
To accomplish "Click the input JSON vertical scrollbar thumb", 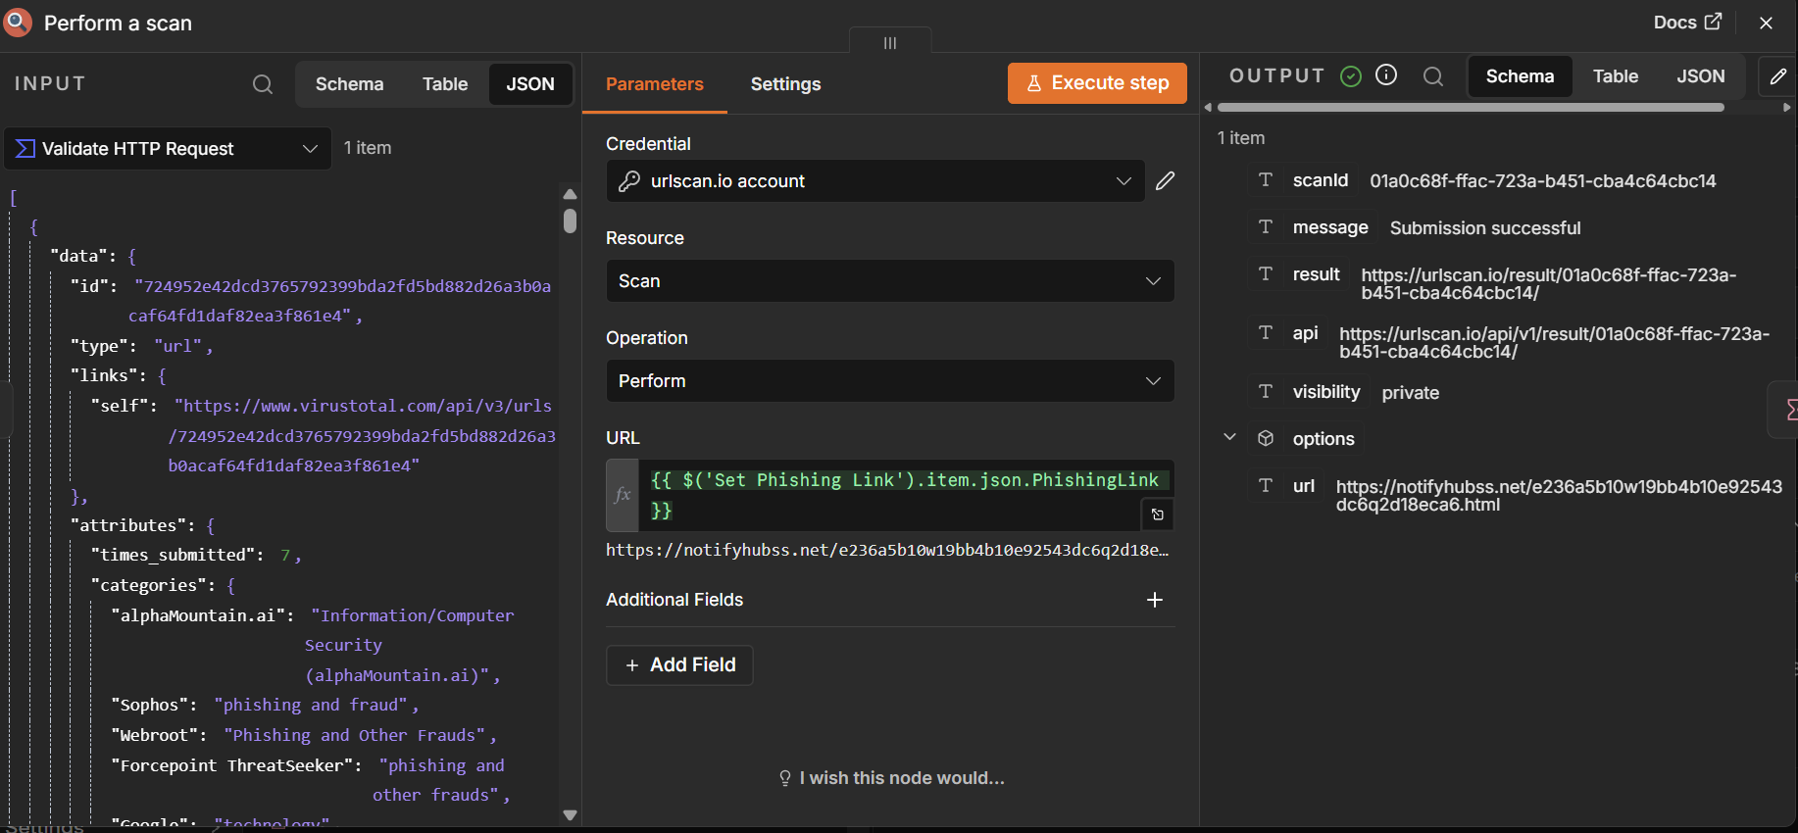I will click(570, 220).
